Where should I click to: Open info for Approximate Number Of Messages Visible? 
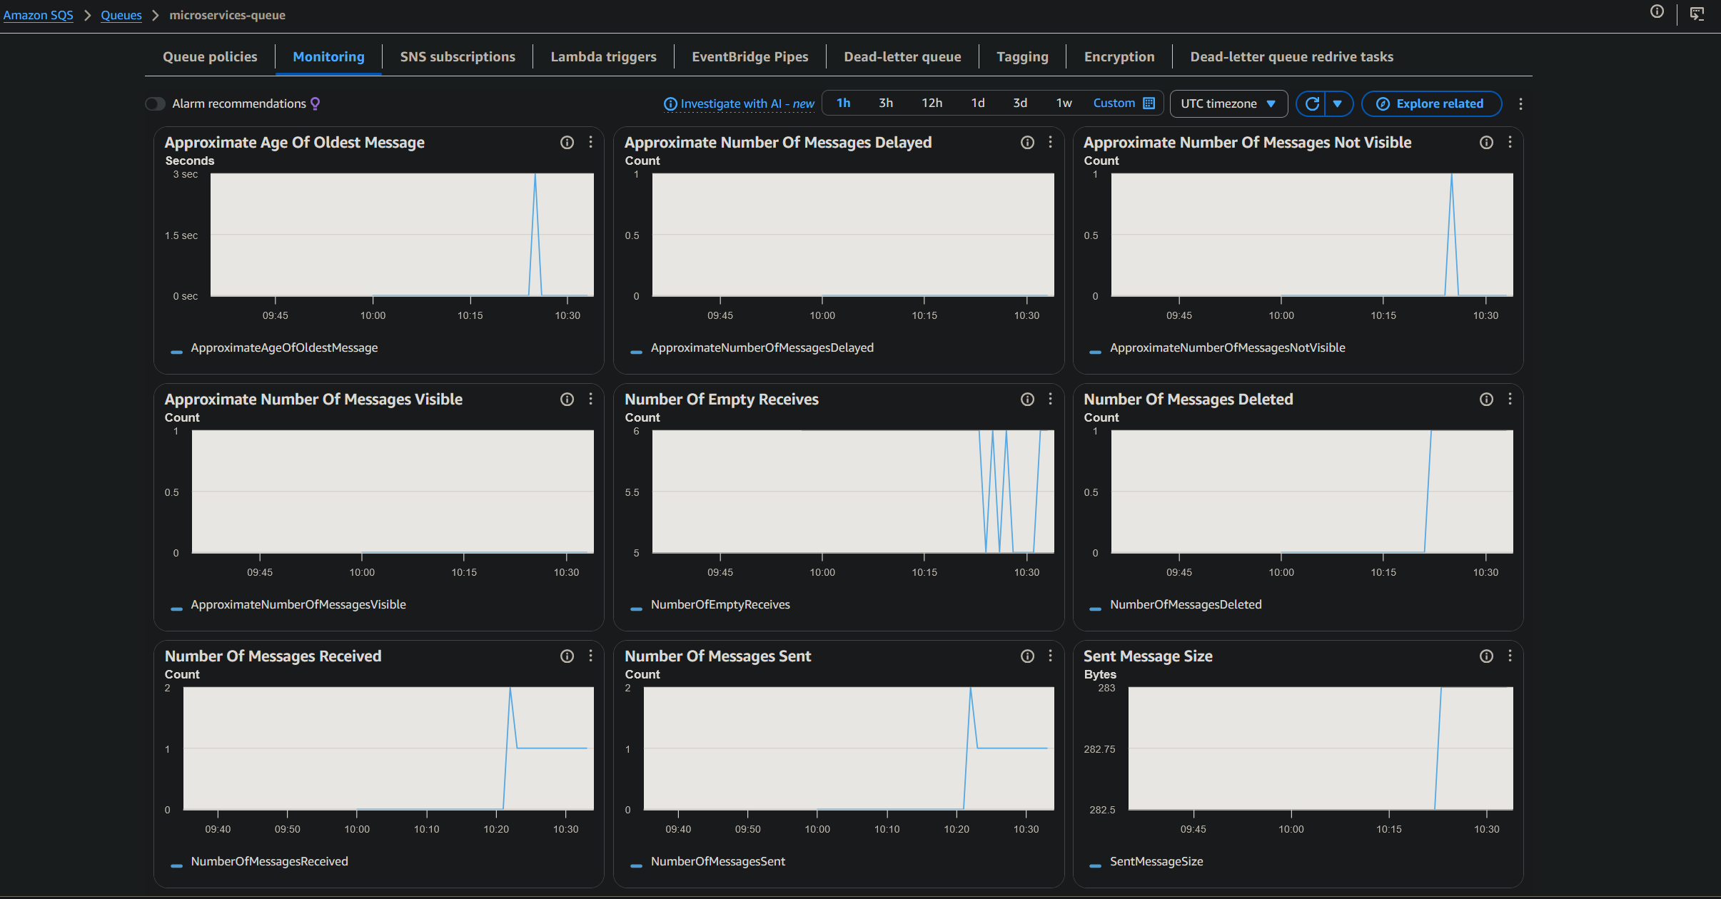pos(567,400)
